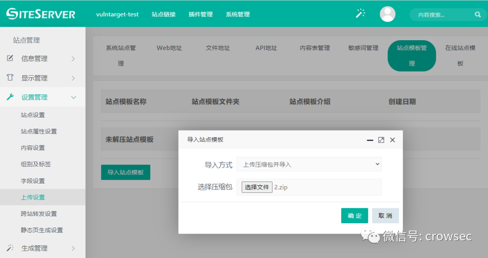Image resolution: width=488 pixels, height=258 pixels.
Task: Open 上传设置 in sidebar
Action: [x=33, y=197]
